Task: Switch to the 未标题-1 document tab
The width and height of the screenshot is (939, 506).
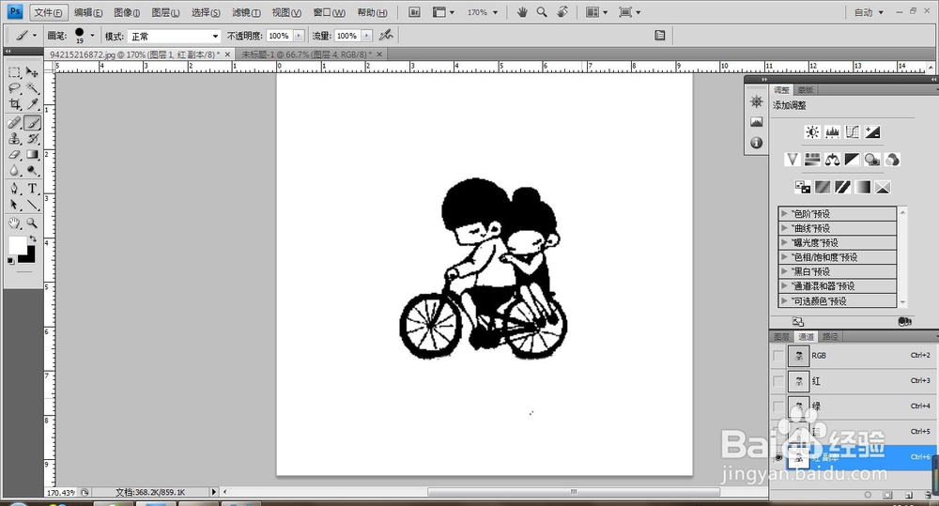Action: (x=307, y=54)
